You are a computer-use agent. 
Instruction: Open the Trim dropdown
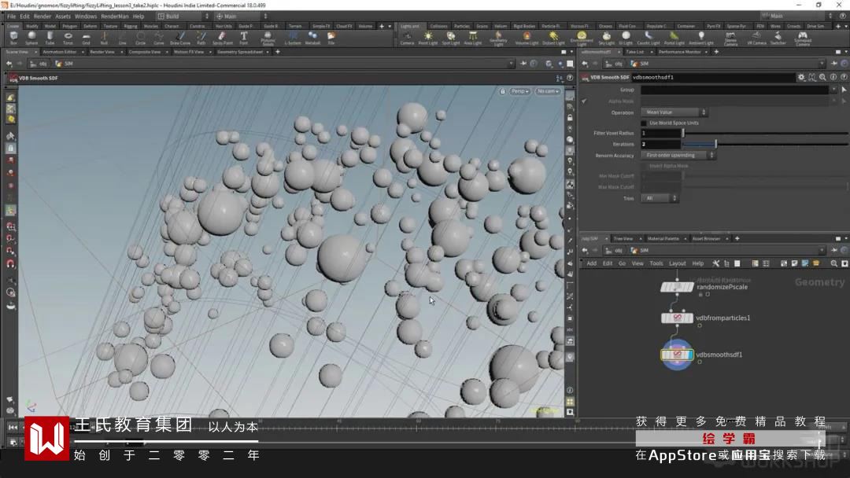coord(660,198)
